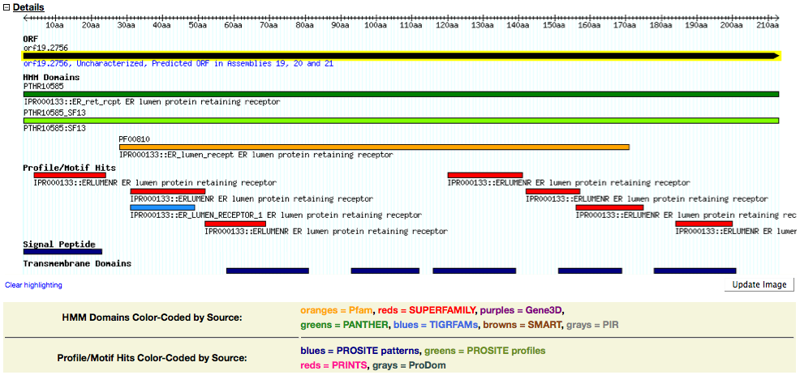Click the orange PF00810 Pfam domain bar
This screenshot has height=375, width=800.
pos(374,147)
